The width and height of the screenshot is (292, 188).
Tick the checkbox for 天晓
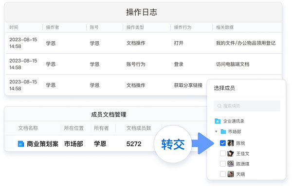223,174
